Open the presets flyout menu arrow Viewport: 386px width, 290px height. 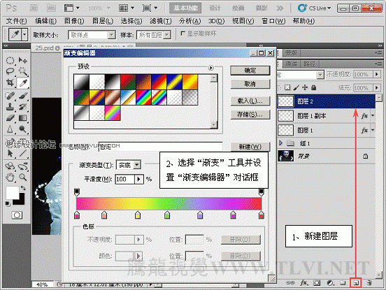[210, 68]
